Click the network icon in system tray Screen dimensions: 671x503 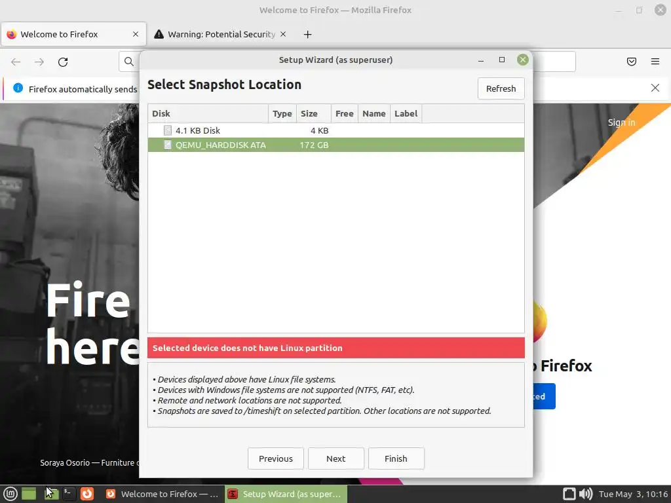click(569, 494)
